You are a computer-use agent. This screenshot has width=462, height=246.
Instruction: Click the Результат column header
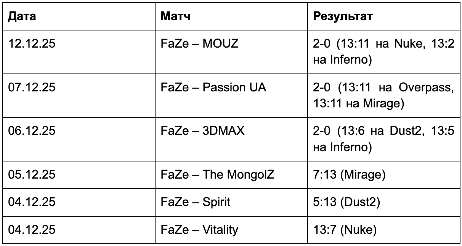343,16
